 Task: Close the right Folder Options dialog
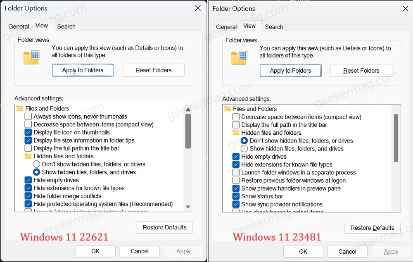coord(406,8)
